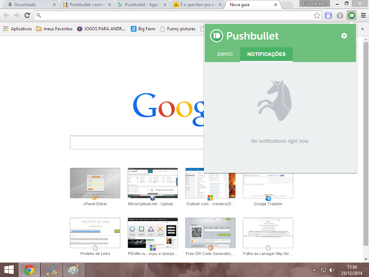Switch to the ENVIO tab
This screenshot has height=277, width=369.
[225, 54]
